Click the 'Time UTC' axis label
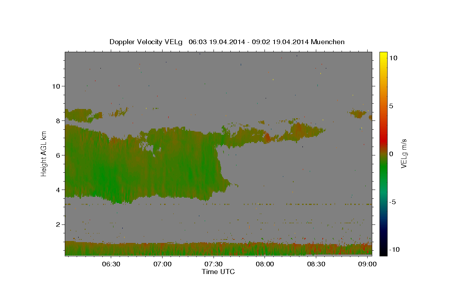Viewport: 460px width, 307px height. 218,272
